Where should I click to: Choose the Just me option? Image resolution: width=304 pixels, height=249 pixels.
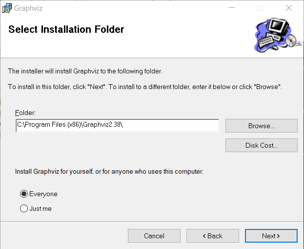tap(24, 209)
